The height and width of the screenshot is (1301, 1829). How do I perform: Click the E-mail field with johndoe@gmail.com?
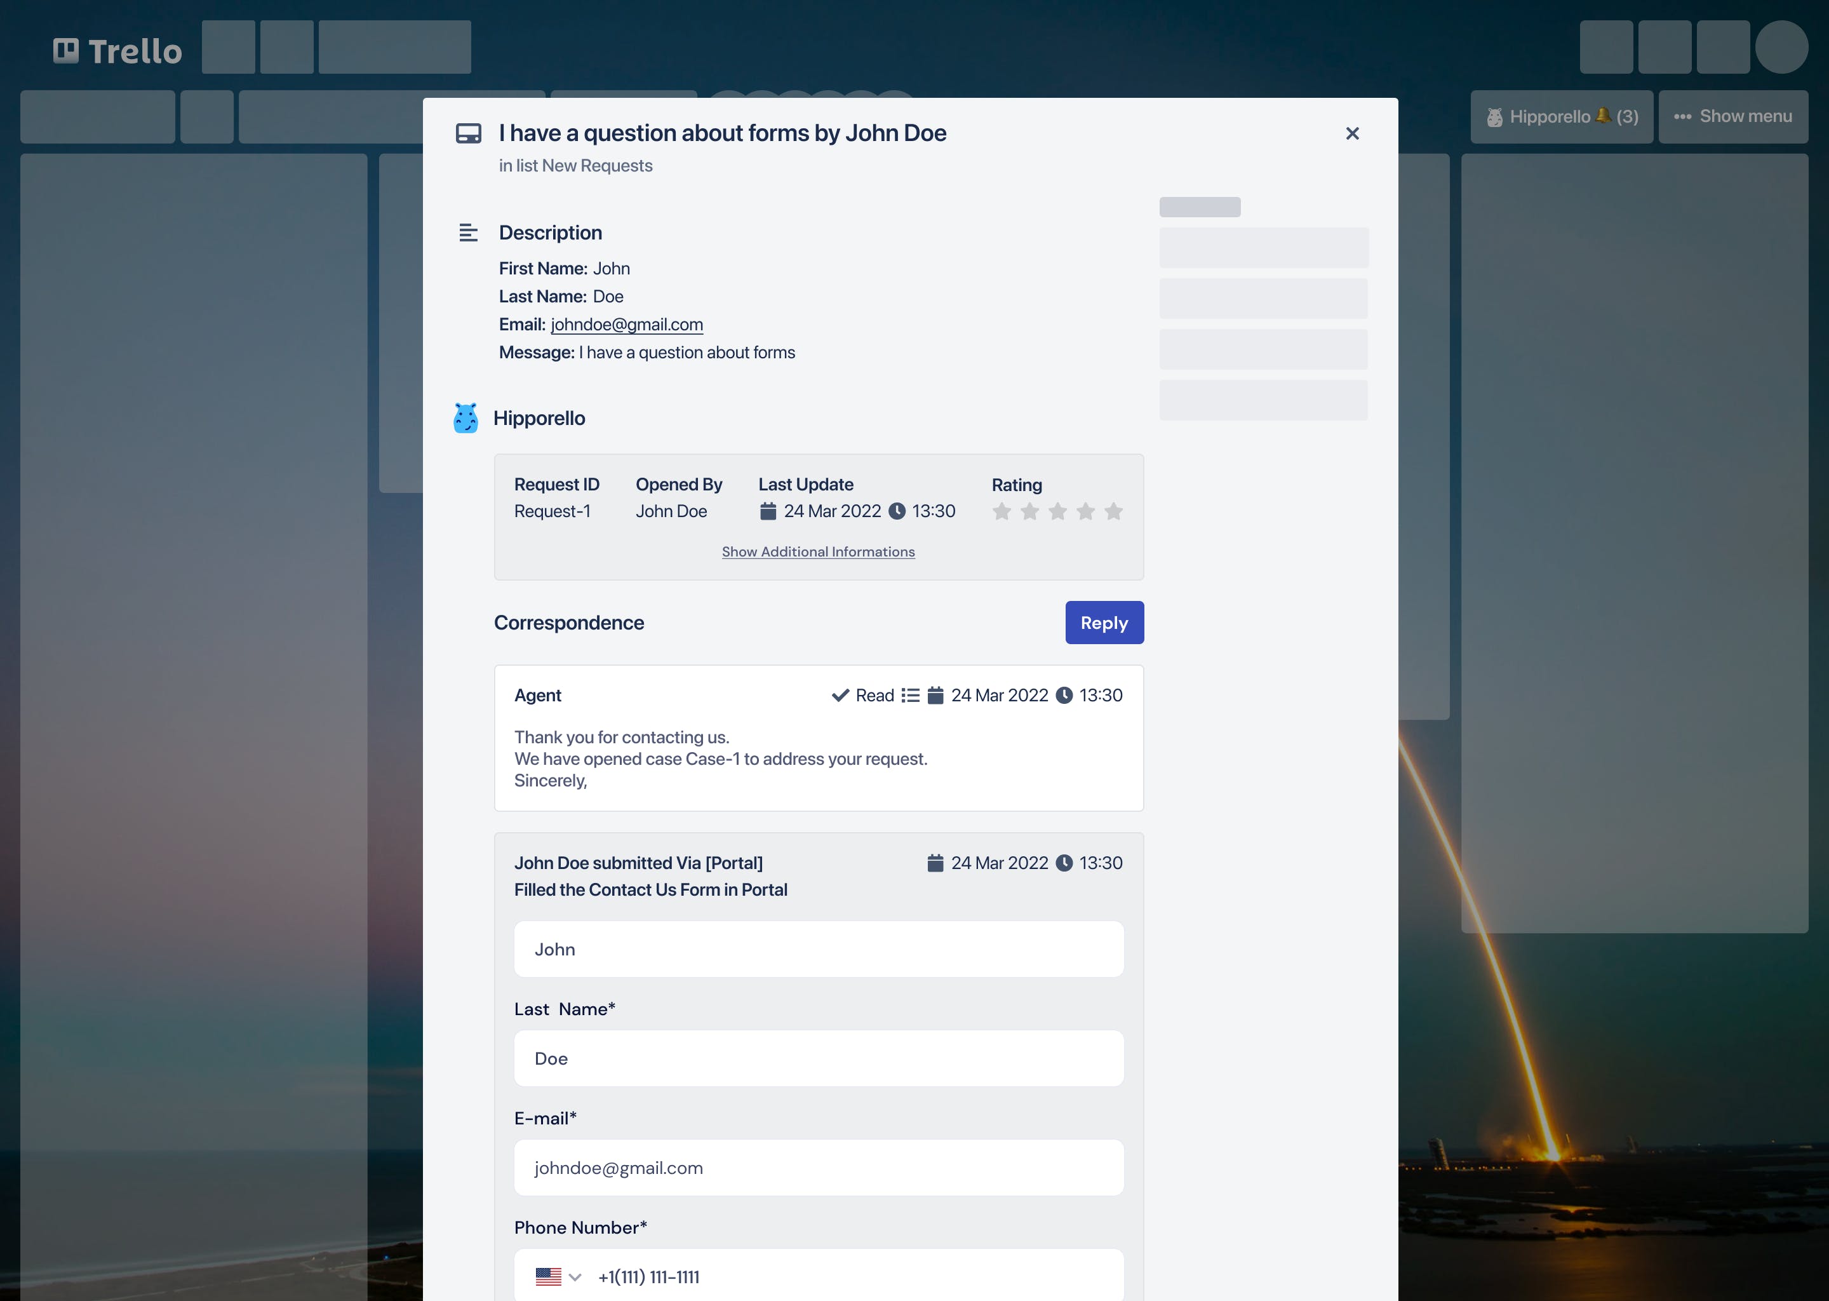tap(819, 1168)
